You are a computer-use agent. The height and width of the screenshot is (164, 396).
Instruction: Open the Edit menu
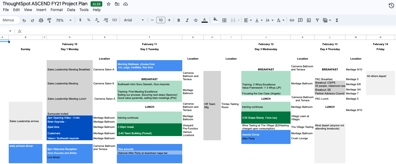[x=16, y=10]
